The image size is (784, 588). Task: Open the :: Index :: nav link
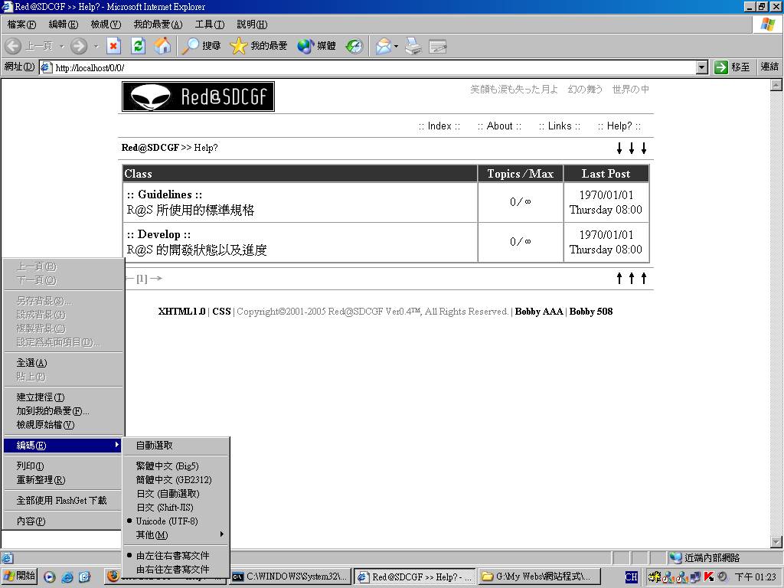point(439,126)
